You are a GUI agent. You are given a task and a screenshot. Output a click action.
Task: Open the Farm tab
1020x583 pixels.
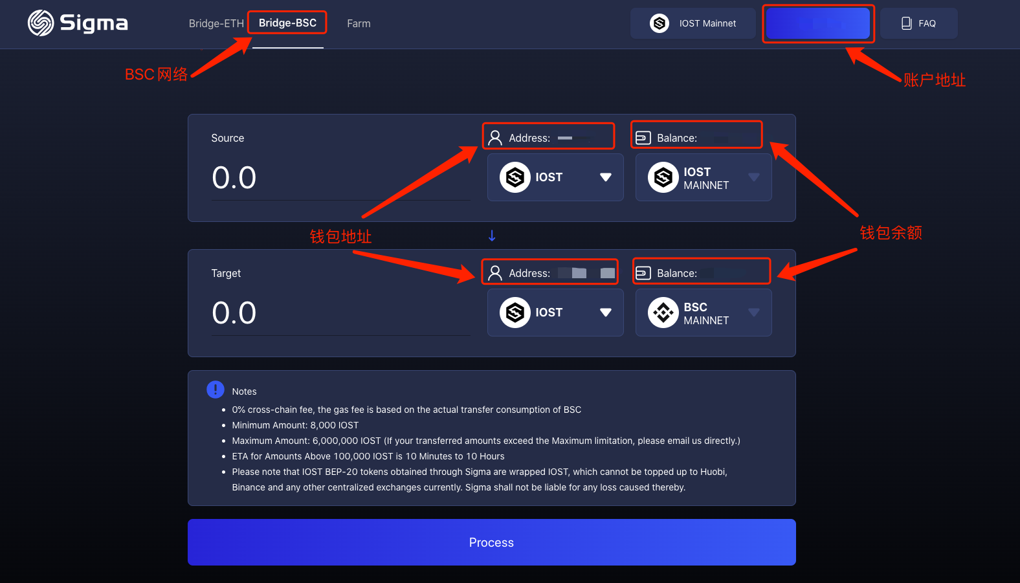pos(359,23)
